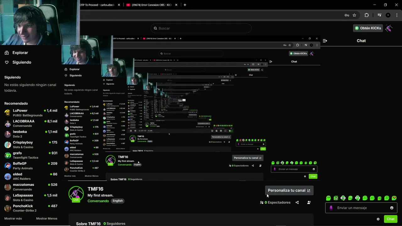Click Mostrar Menos in sidebar
The image size is (402, 226).
pos(46,218)
